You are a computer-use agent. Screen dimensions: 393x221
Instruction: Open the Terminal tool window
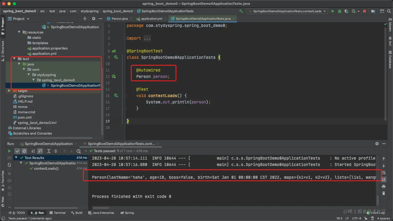57,213
